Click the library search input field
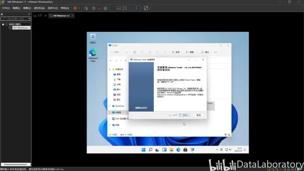 pyautogui.click(x=15, y=18)
